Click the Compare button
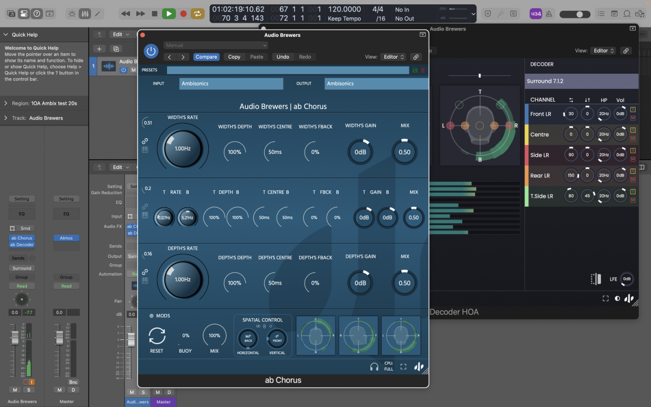Image resolution: width=651 pixels, height=407 pixels. click(x=206, y=57)
